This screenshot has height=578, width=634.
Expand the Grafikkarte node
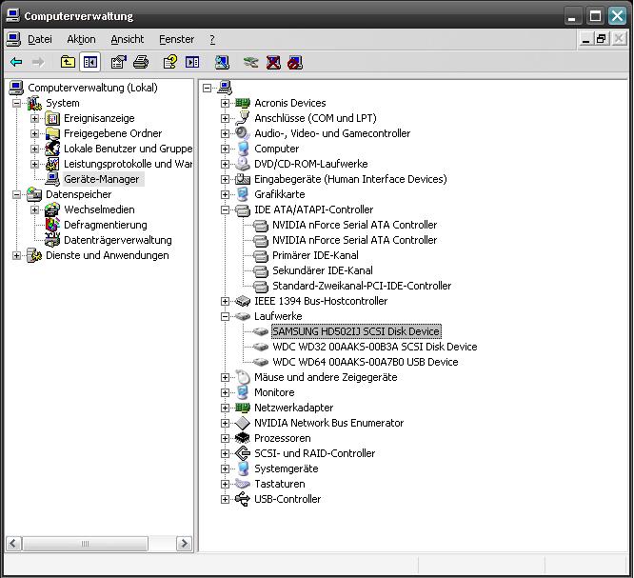226,194
